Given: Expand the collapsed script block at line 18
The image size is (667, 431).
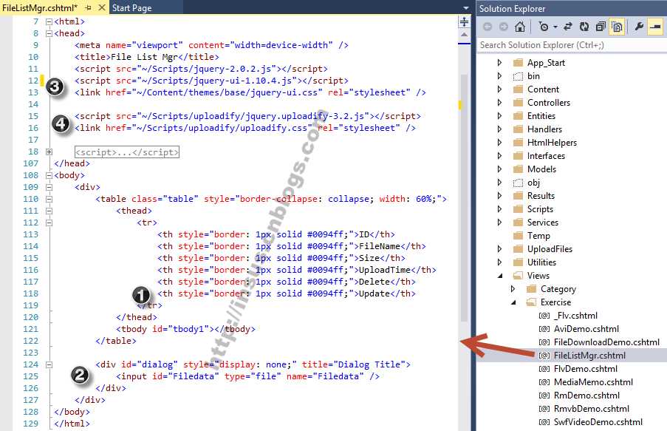Looking at the screenshot, I should click(x=49, y=152).
